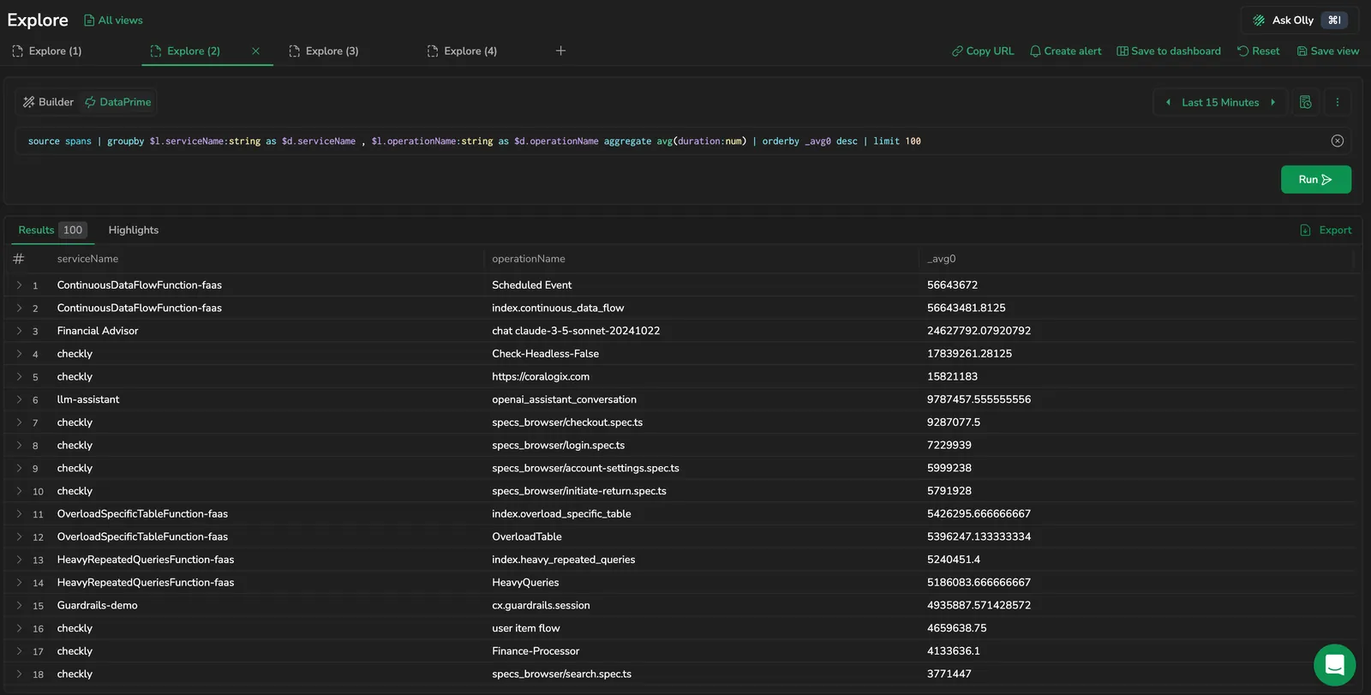Open Ask Olly assistant
The height and width of the screenshot is (695, 1371).
(x=1299, y=20)
